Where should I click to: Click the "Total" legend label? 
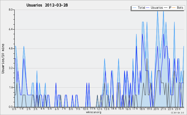(x=141, y=7)
